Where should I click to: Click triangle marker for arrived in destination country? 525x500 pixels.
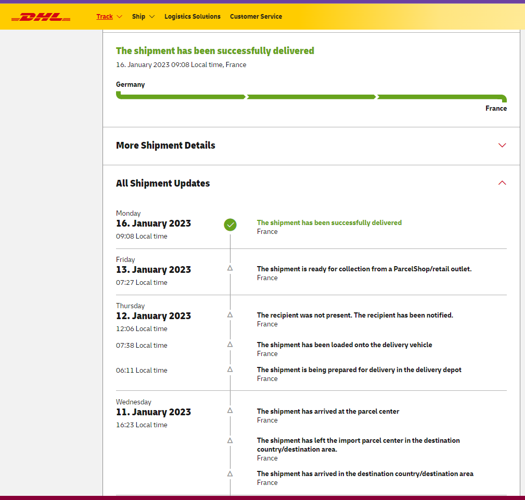(230, 474)
